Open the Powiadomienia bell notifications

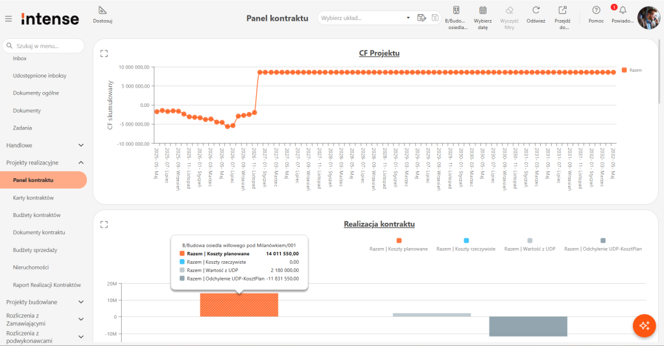coord(622,10)
